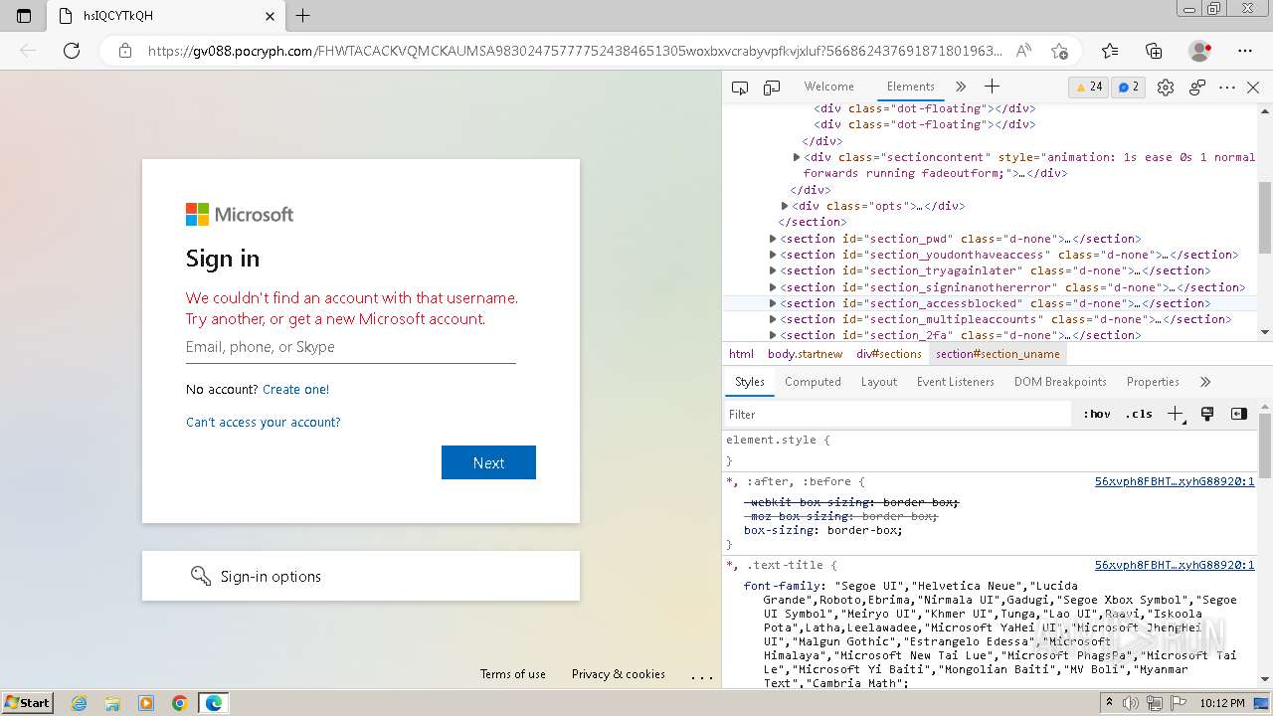Open Edge settings and more menu

pyautogui.click(x=1245, y=51)
